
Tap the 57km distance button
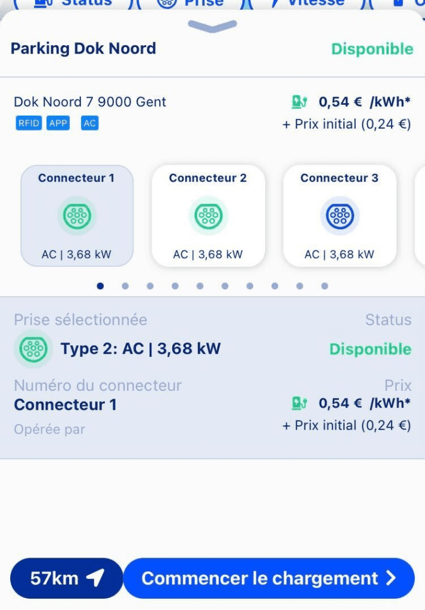(x=66, y=577)
